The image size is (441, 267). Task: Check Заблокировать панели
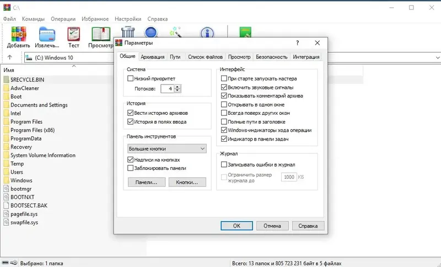pos(130,168)
